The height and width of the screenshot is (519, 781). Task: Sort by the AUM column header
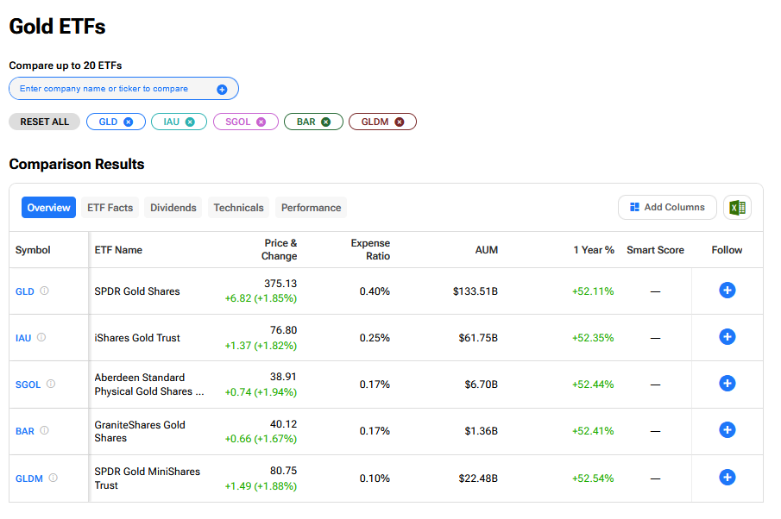click(486, 250)
